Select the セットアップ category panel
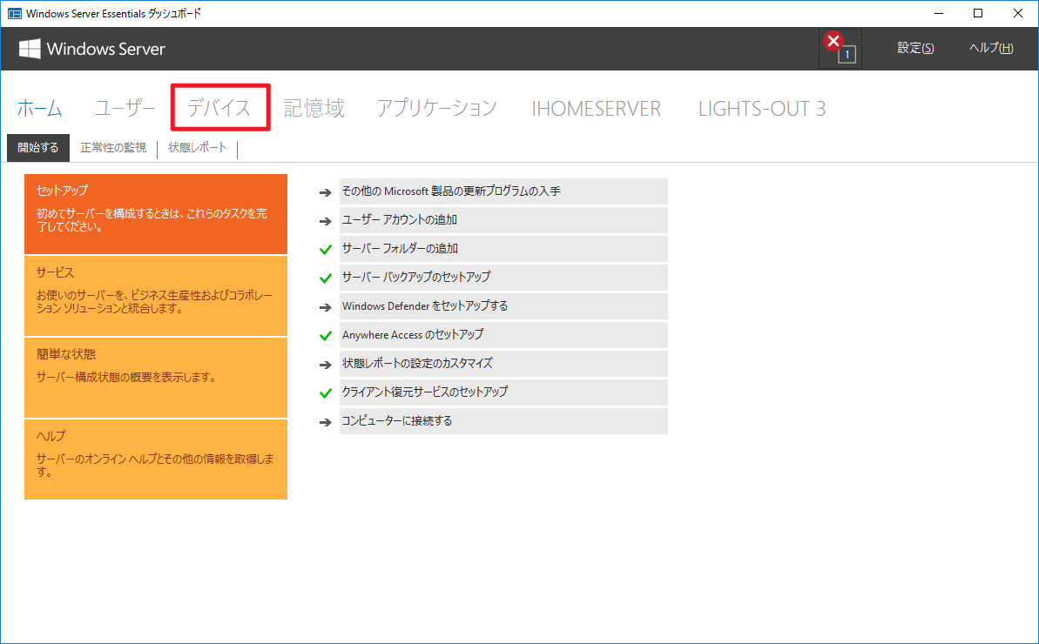Image resolution: width=1039 pixels, height=644 pixels. (x=156, y=214)
